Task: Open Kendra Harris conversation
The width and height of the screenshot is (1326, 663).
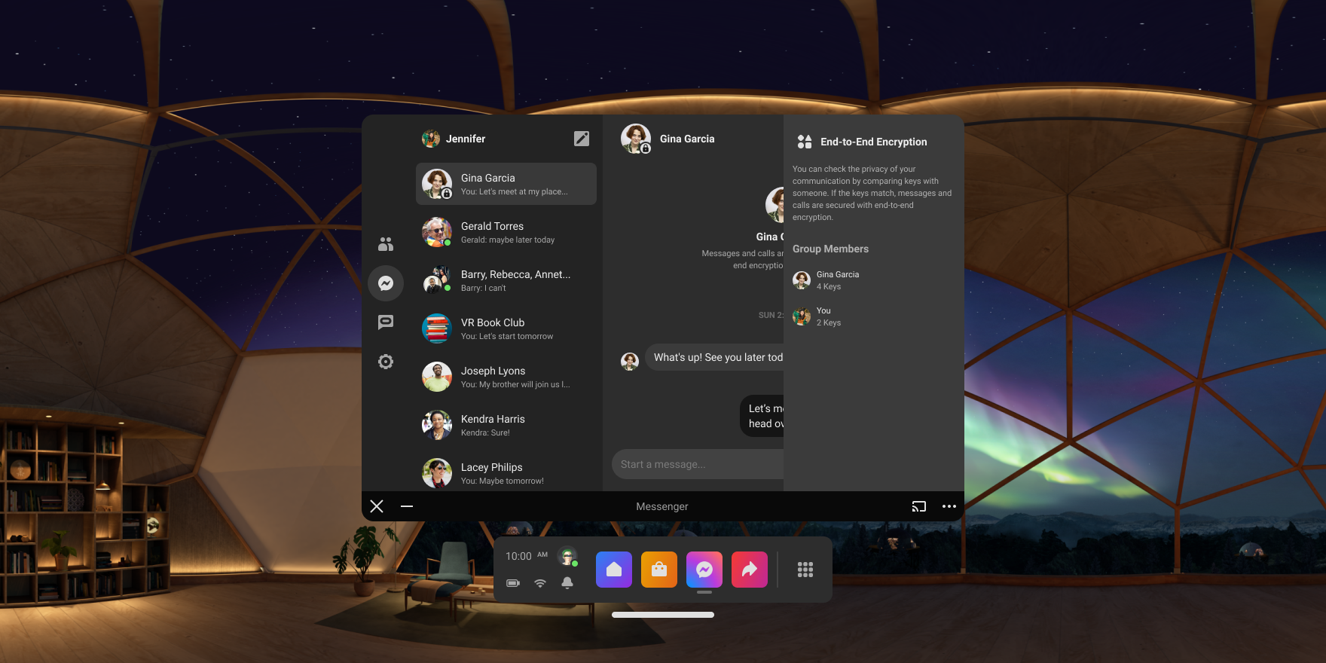Action: coord(506,425)
